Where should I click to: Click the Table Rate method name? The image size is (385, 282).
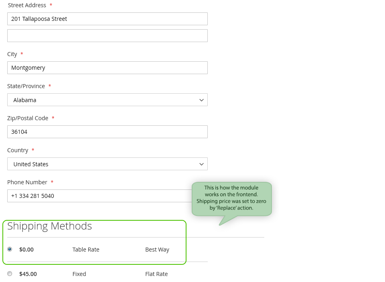[x=86, y=250]
